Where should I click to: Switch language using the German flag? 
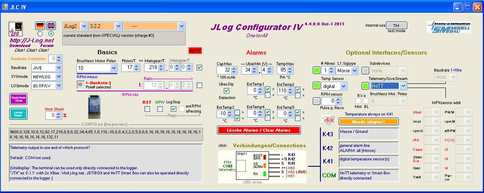pyautogui.click(x=40, y=26)
